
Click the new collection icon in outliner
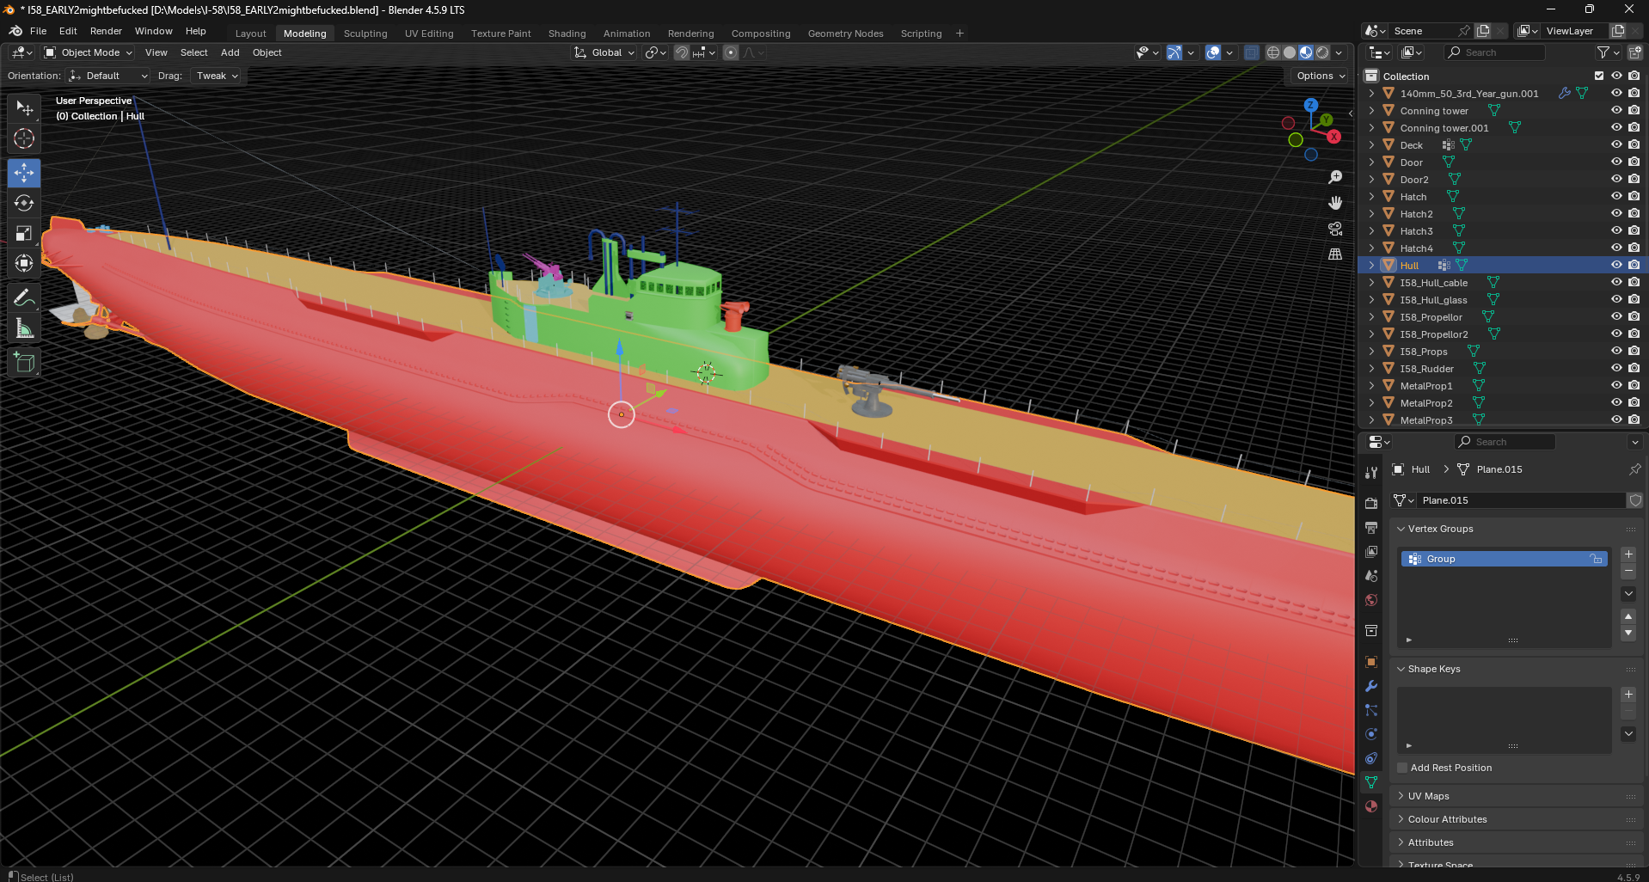(1634, 52)
